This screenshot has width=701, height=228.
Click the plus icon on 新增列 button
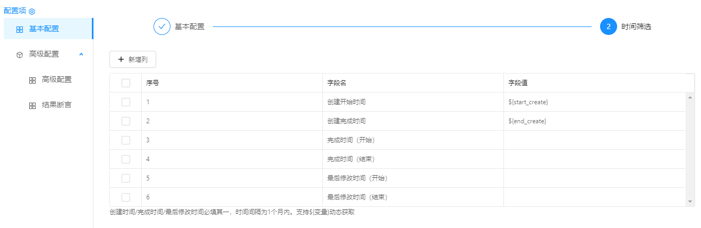click(x=121, y=60)
